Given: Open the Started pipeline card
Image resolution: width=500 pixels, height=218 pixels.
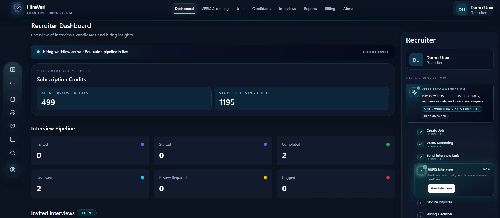Looking at the screenshot, I should click(213, 151).
